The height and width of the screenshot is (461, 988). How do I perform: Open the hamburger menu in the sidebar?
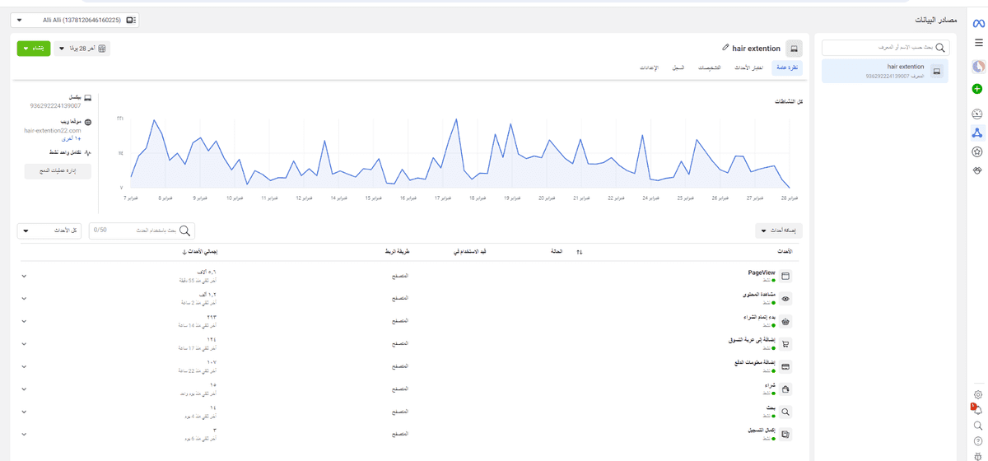point(977,43)
